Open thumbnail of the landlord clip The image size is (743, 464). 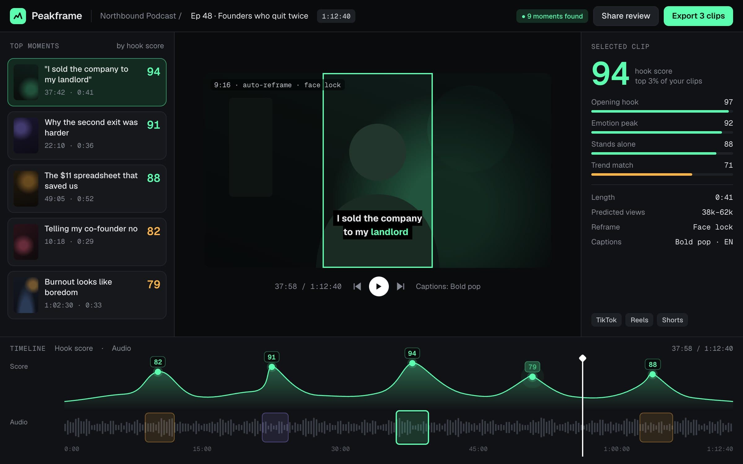pyautogui.click(x=26, y=82)
